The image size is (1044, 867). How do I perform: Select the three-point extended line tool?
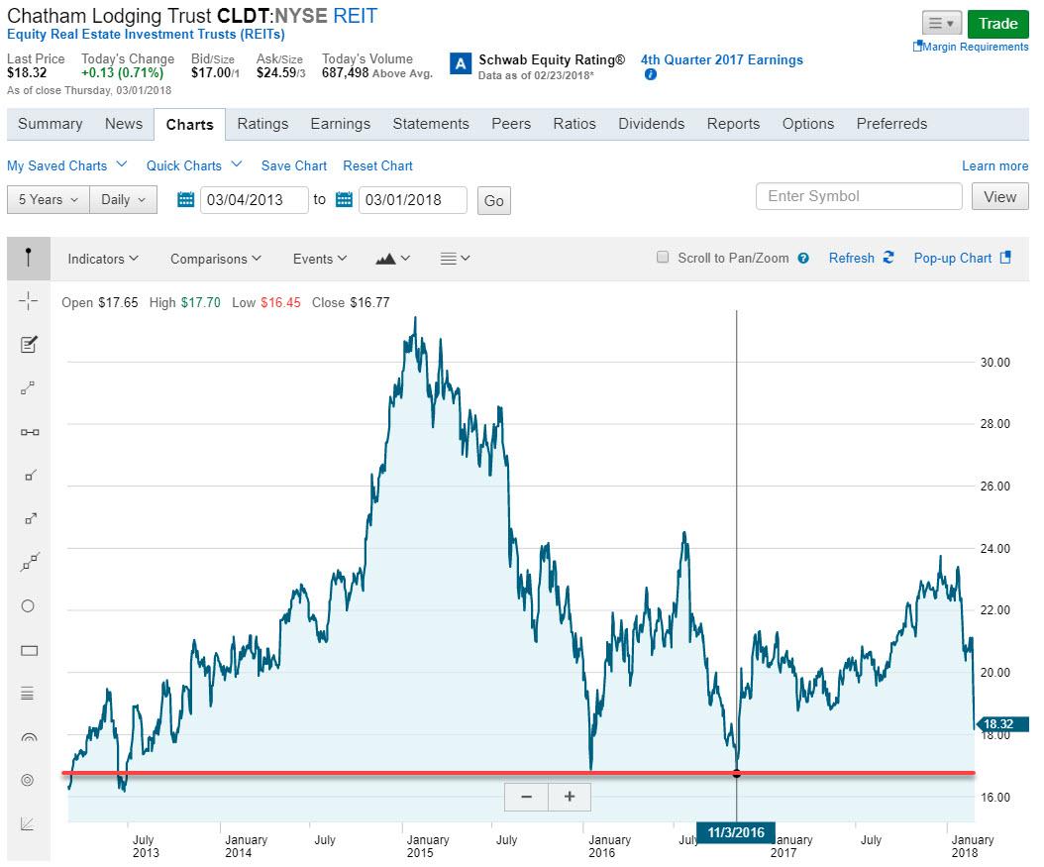click(x=30, y=562)
